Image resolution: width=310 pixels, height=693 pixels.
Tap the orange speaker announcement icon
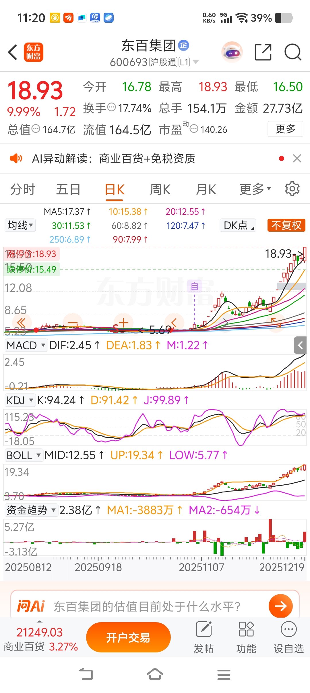tap(16, 158)
